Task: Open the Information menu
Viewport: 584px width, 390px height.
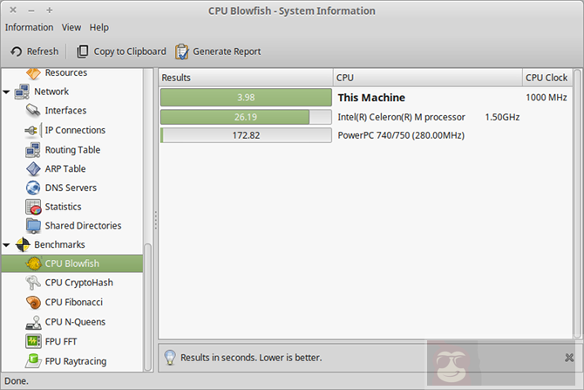Action: point(29,28)
